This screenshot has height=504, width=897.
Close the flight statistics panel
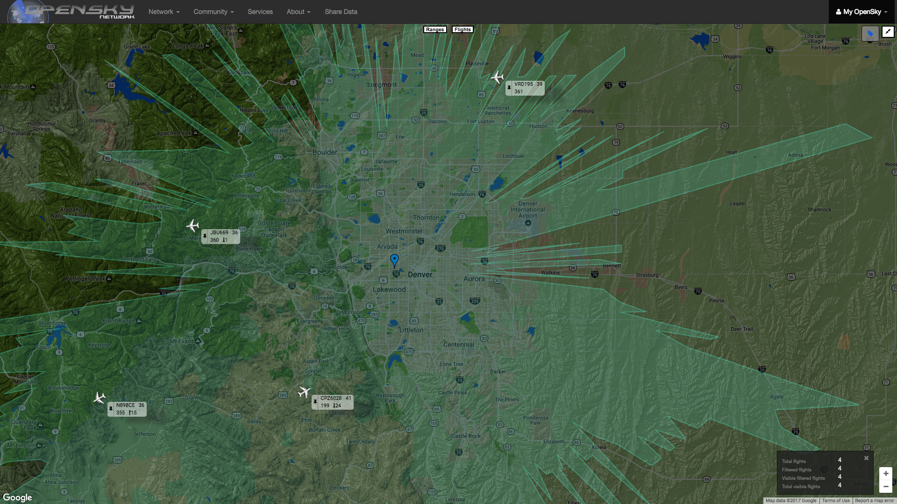coord(866,458)
